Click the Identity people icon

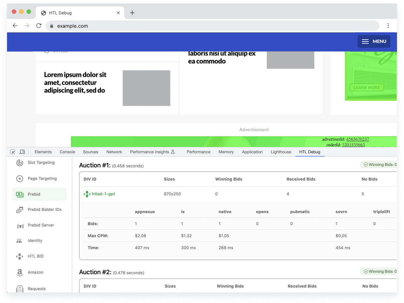(x=19, y=241)
